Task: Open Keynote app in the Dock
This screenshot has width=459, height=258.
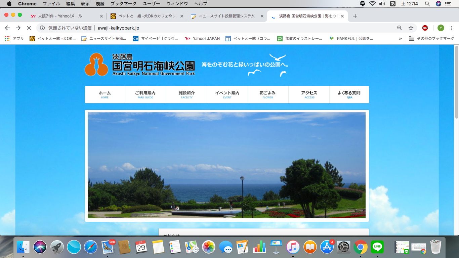Action: (276, 247)
